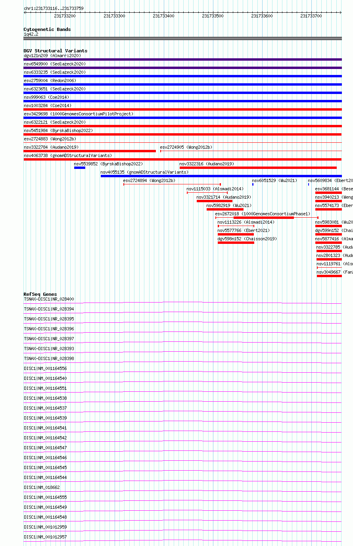Select nsv2801323 variant label
The image size is (353, 546).
[335, 255]
